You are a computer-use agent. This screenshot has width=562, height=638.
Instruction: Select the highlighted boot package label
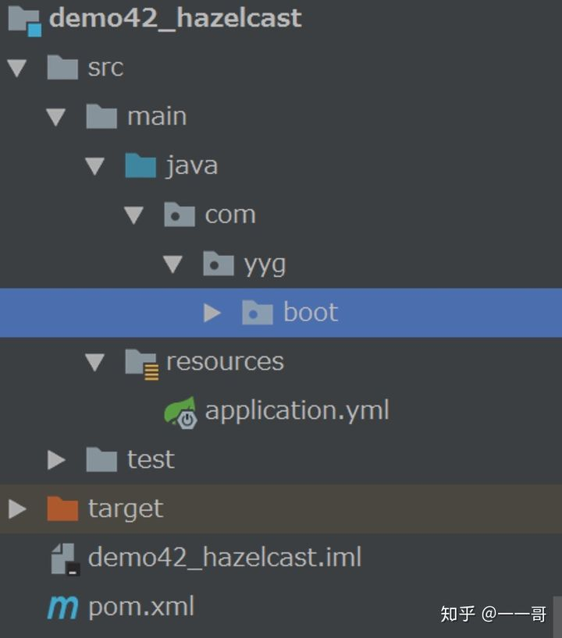click(311, 312)
